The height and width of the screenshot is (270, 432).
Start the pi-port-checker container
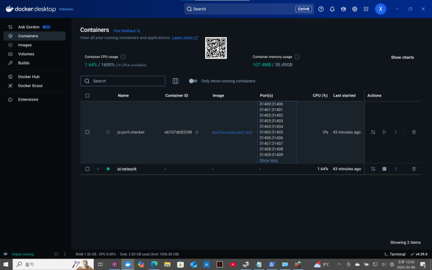[x=384, y=132]
